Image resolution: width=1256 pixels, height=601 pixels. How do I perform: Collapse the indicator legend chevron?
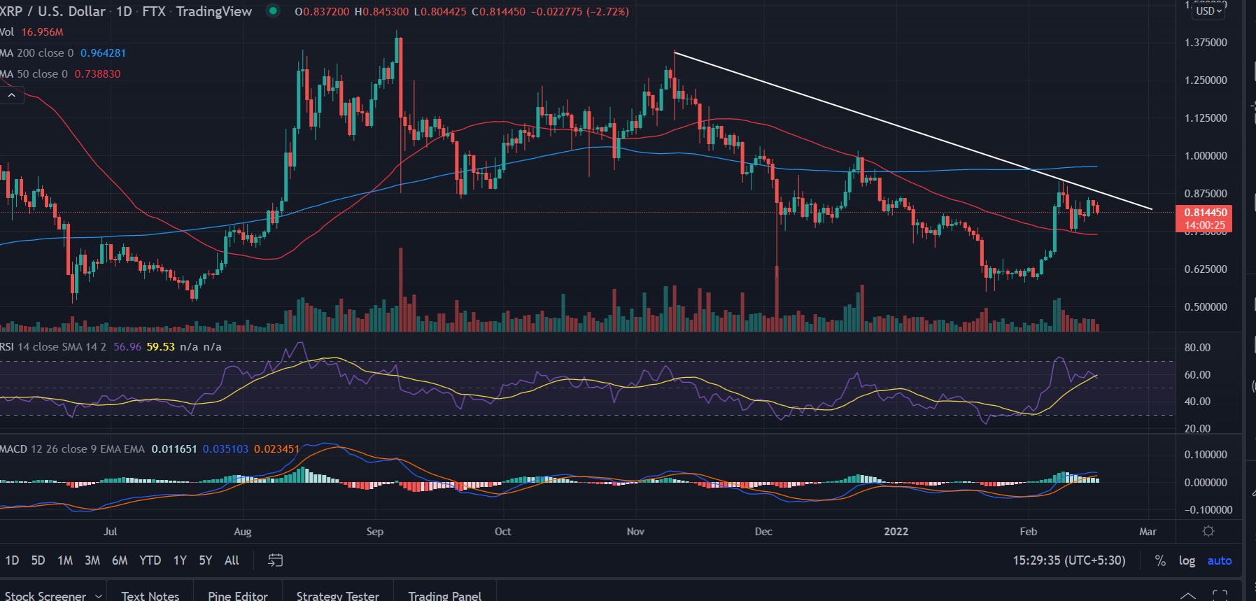[x=12, y=95]
